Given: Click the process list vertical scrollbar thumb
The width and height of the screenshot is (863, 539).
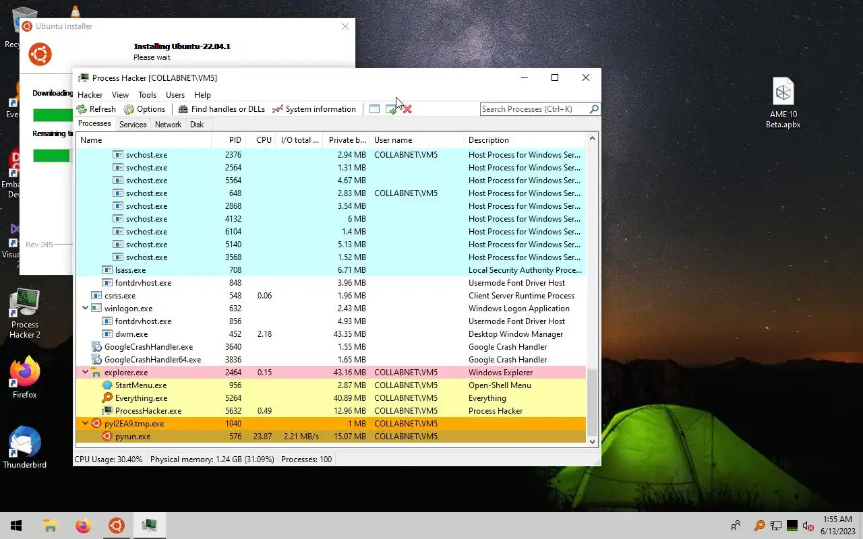Looking at the screenshot, I should (593, 403).
